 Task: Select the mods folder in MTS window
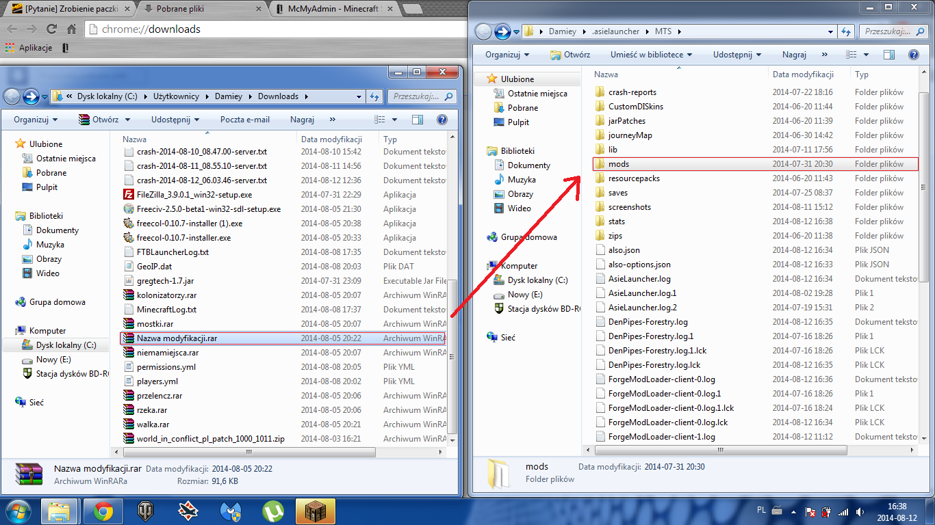point(756,164)
